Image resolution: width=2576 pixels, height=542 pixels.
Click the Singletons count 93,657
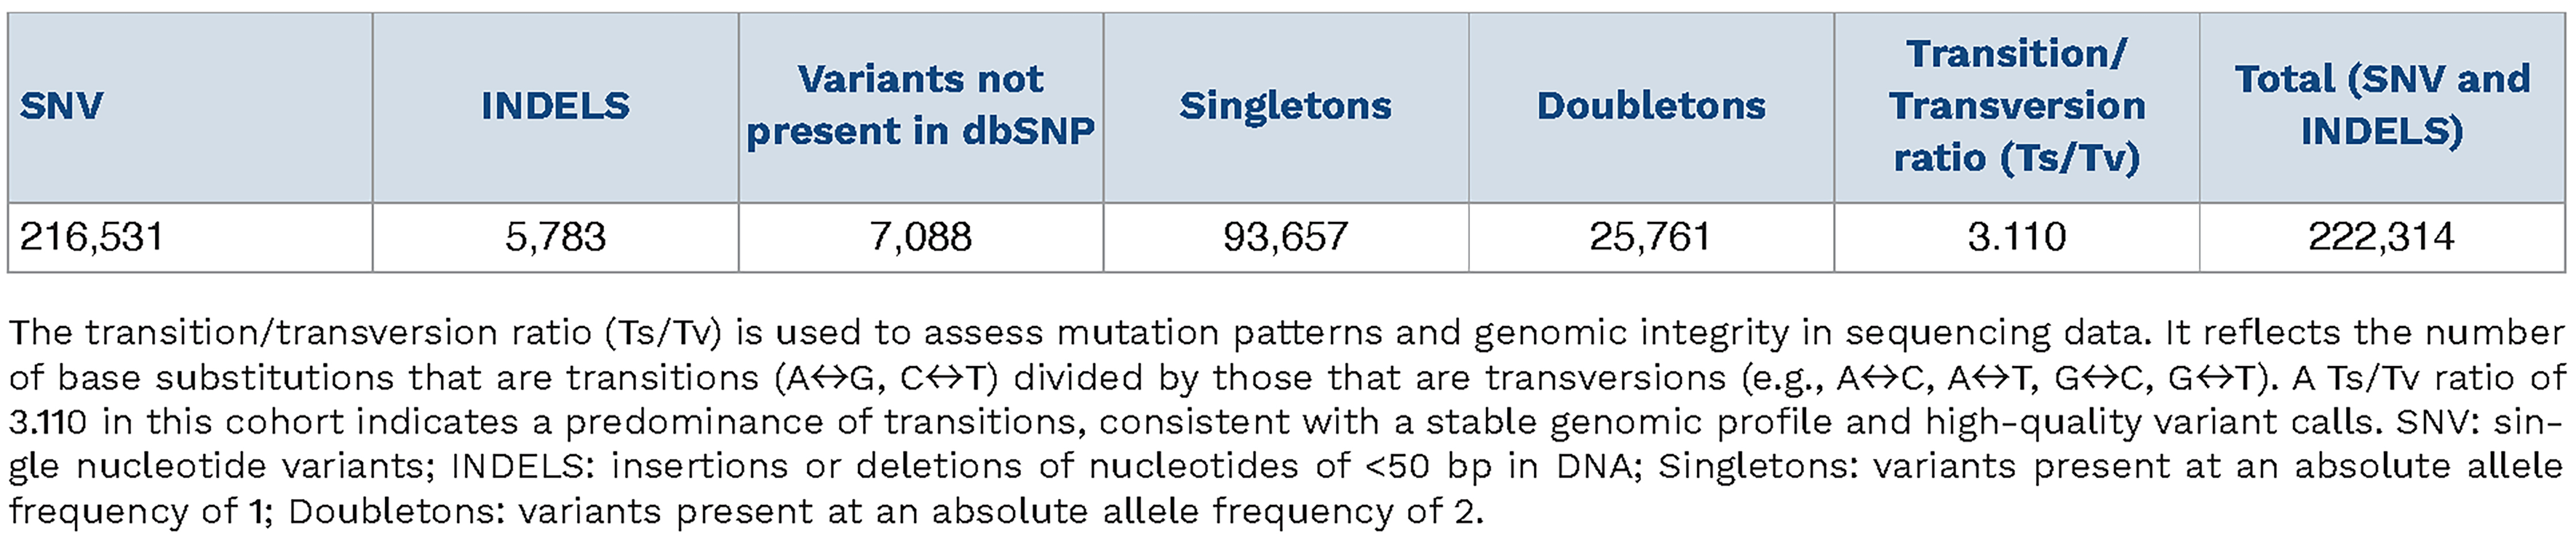click(x=1285, y=237)
